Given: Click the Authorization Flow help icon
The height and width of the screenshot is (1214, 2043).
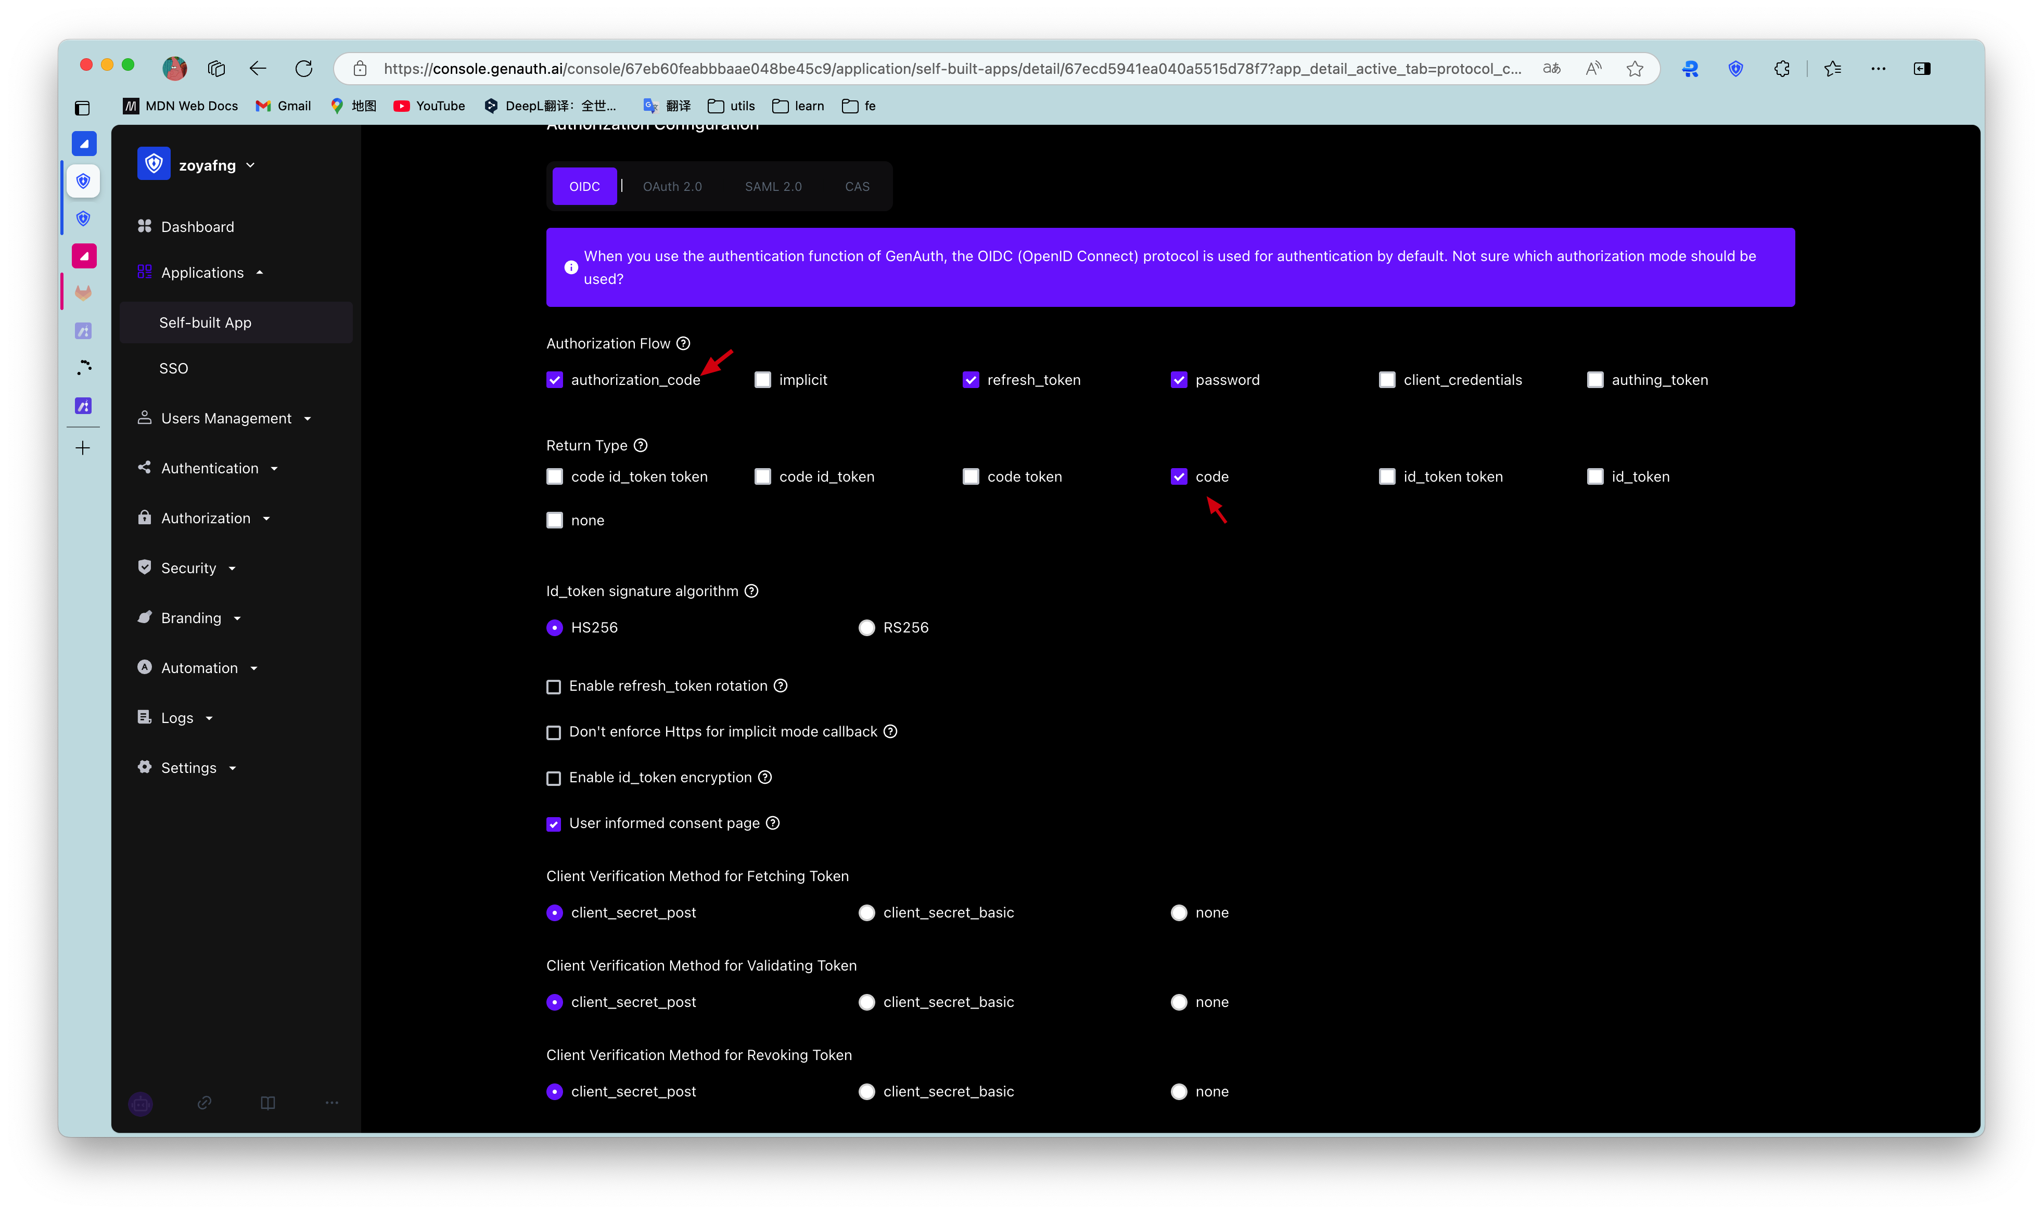Looking at the screenshot, I should 683,344.
